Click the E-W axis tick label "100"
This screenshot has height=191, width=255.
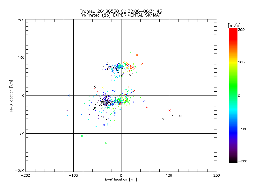tap(169, 175)
